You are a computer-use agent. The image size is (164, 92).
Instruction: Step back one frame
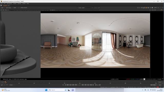point(73,85)
